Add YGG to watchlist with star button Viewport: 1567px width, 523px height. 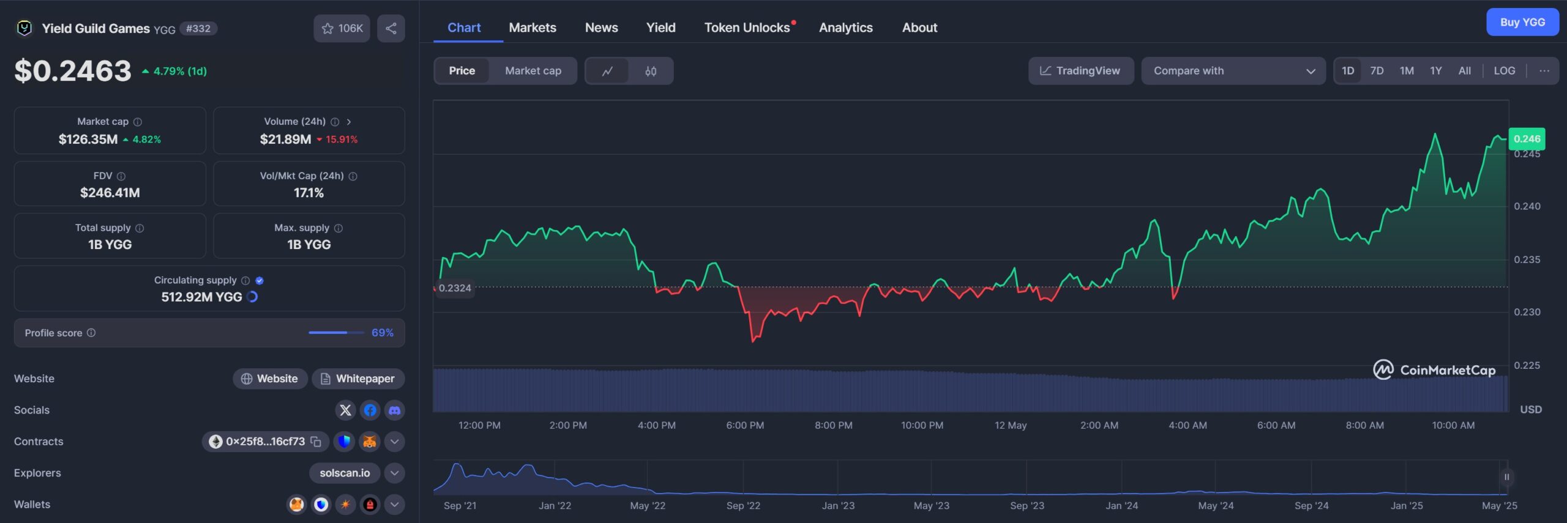click(x=342, y=28)
